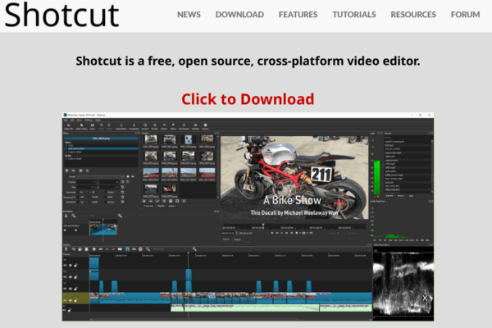Open the RESOURCES page
The height and width of the screenshot is (328, 492).
(413, 15)
